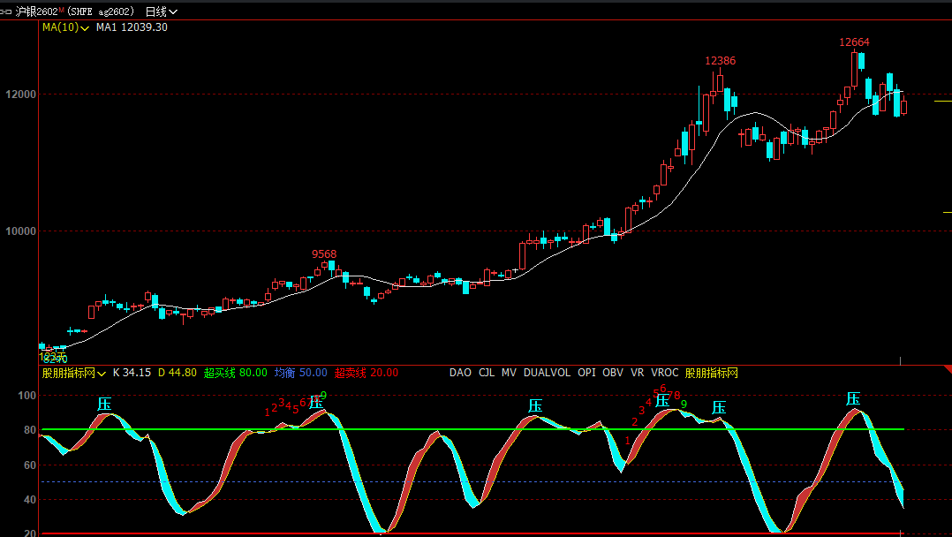This screenshot has height=537, width=952.
Task: Open the DUALVOL indicator tab
Action: (x=547, y=373)
